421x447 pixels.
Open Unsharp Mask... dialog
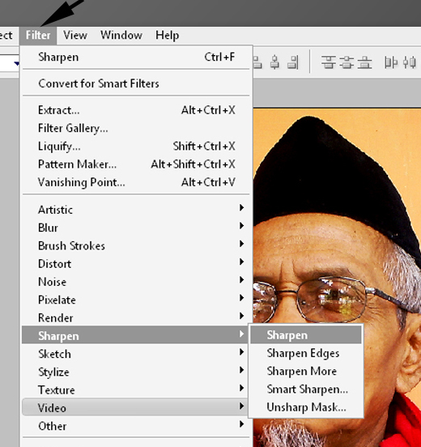tap(306, 407)
